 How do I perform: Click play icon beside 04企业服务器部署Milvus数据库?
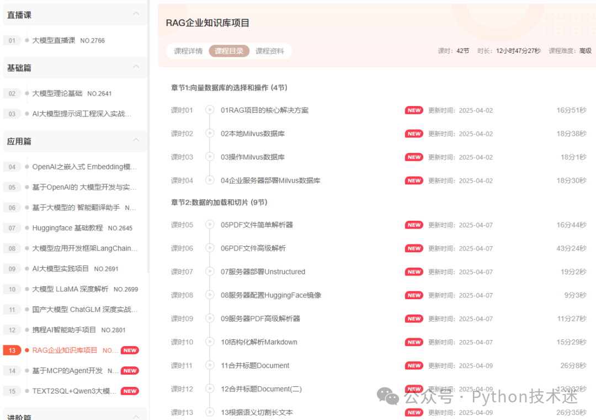210,180
